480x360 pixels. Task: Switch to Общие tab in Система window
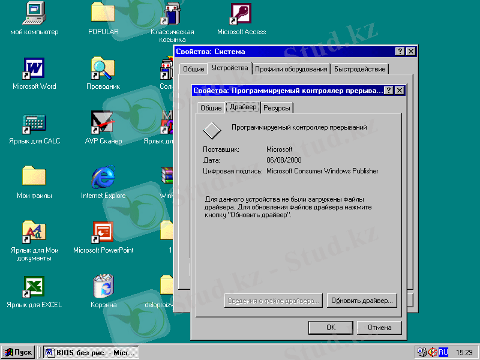[x=193, y=69]
